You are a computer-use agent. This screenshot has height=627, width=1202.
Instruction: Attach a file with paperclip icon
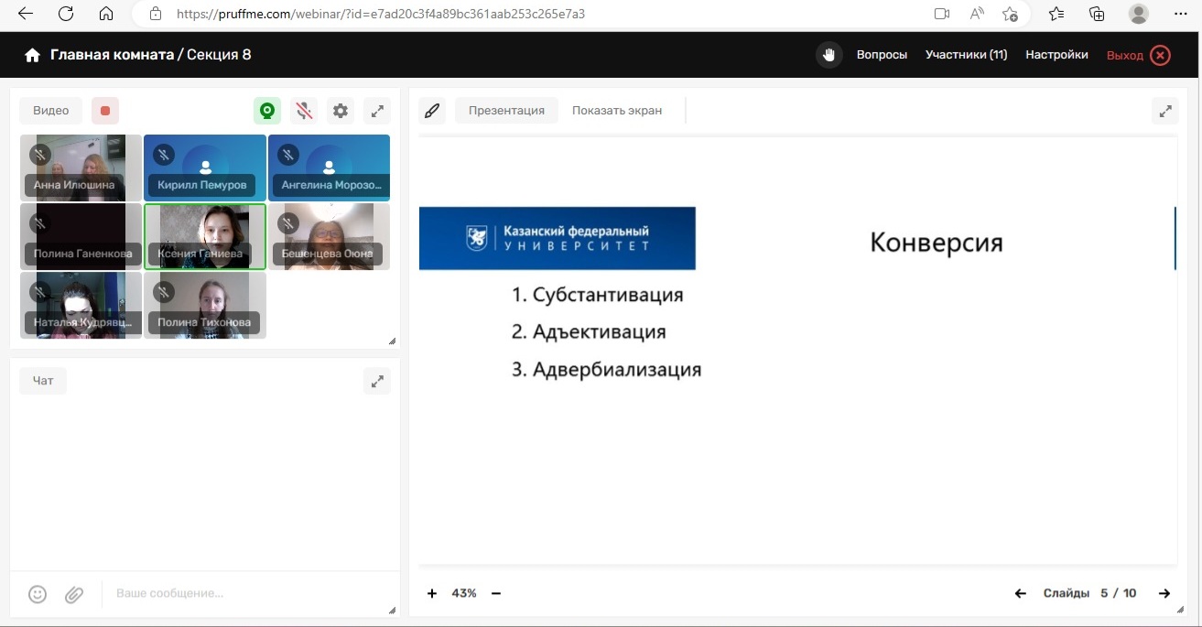[x=74, y=594]
